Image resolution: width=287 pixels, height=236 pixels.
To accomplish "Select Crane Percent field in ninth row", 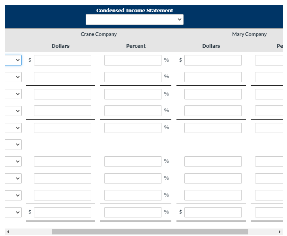I will (x=133, y=195).
